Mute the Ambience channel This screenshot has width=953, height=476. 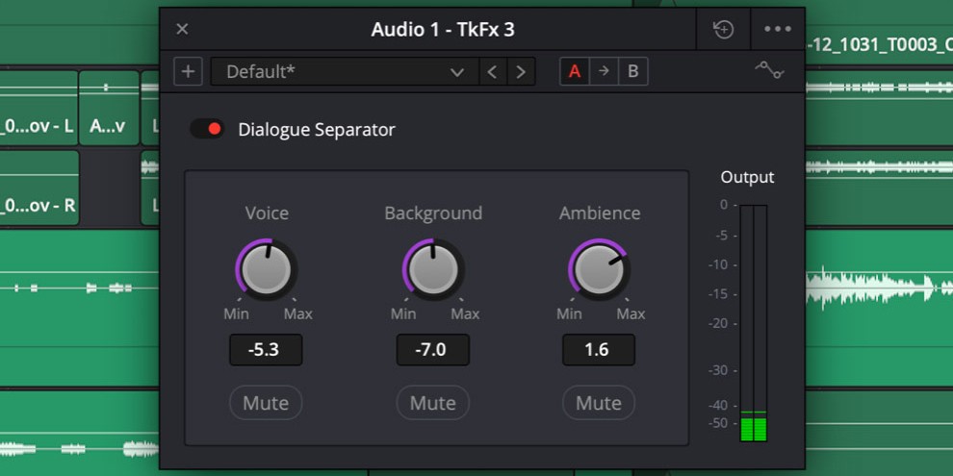pyautogui.click(x=598, y=403)
